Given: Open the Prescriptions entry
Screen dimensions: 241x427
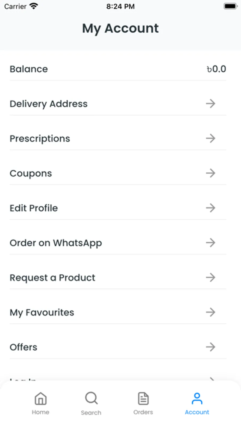Looking at the screenshot, I should click(118, 138).
